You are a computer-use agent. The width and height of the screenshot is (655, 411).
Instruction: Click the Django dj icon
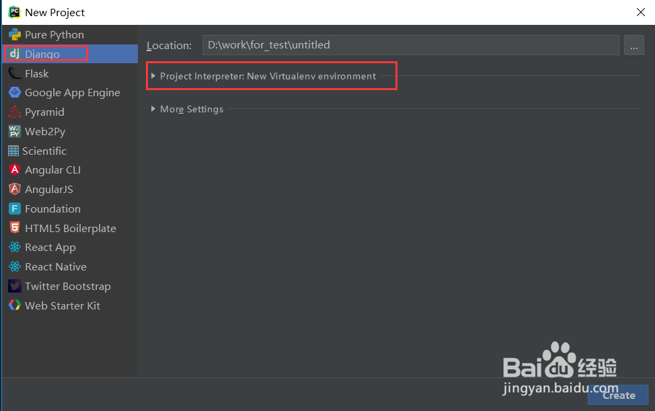coord(15,53)
